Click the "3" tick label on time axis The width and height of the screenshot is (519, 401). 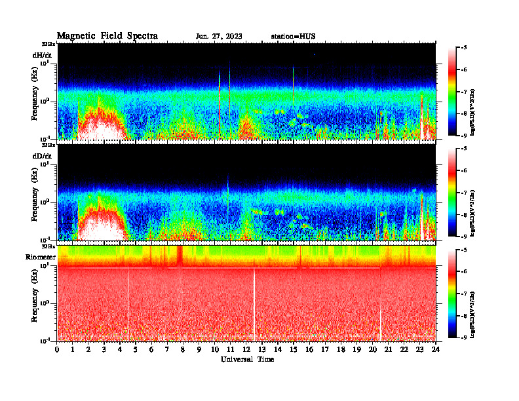point(104,349)
